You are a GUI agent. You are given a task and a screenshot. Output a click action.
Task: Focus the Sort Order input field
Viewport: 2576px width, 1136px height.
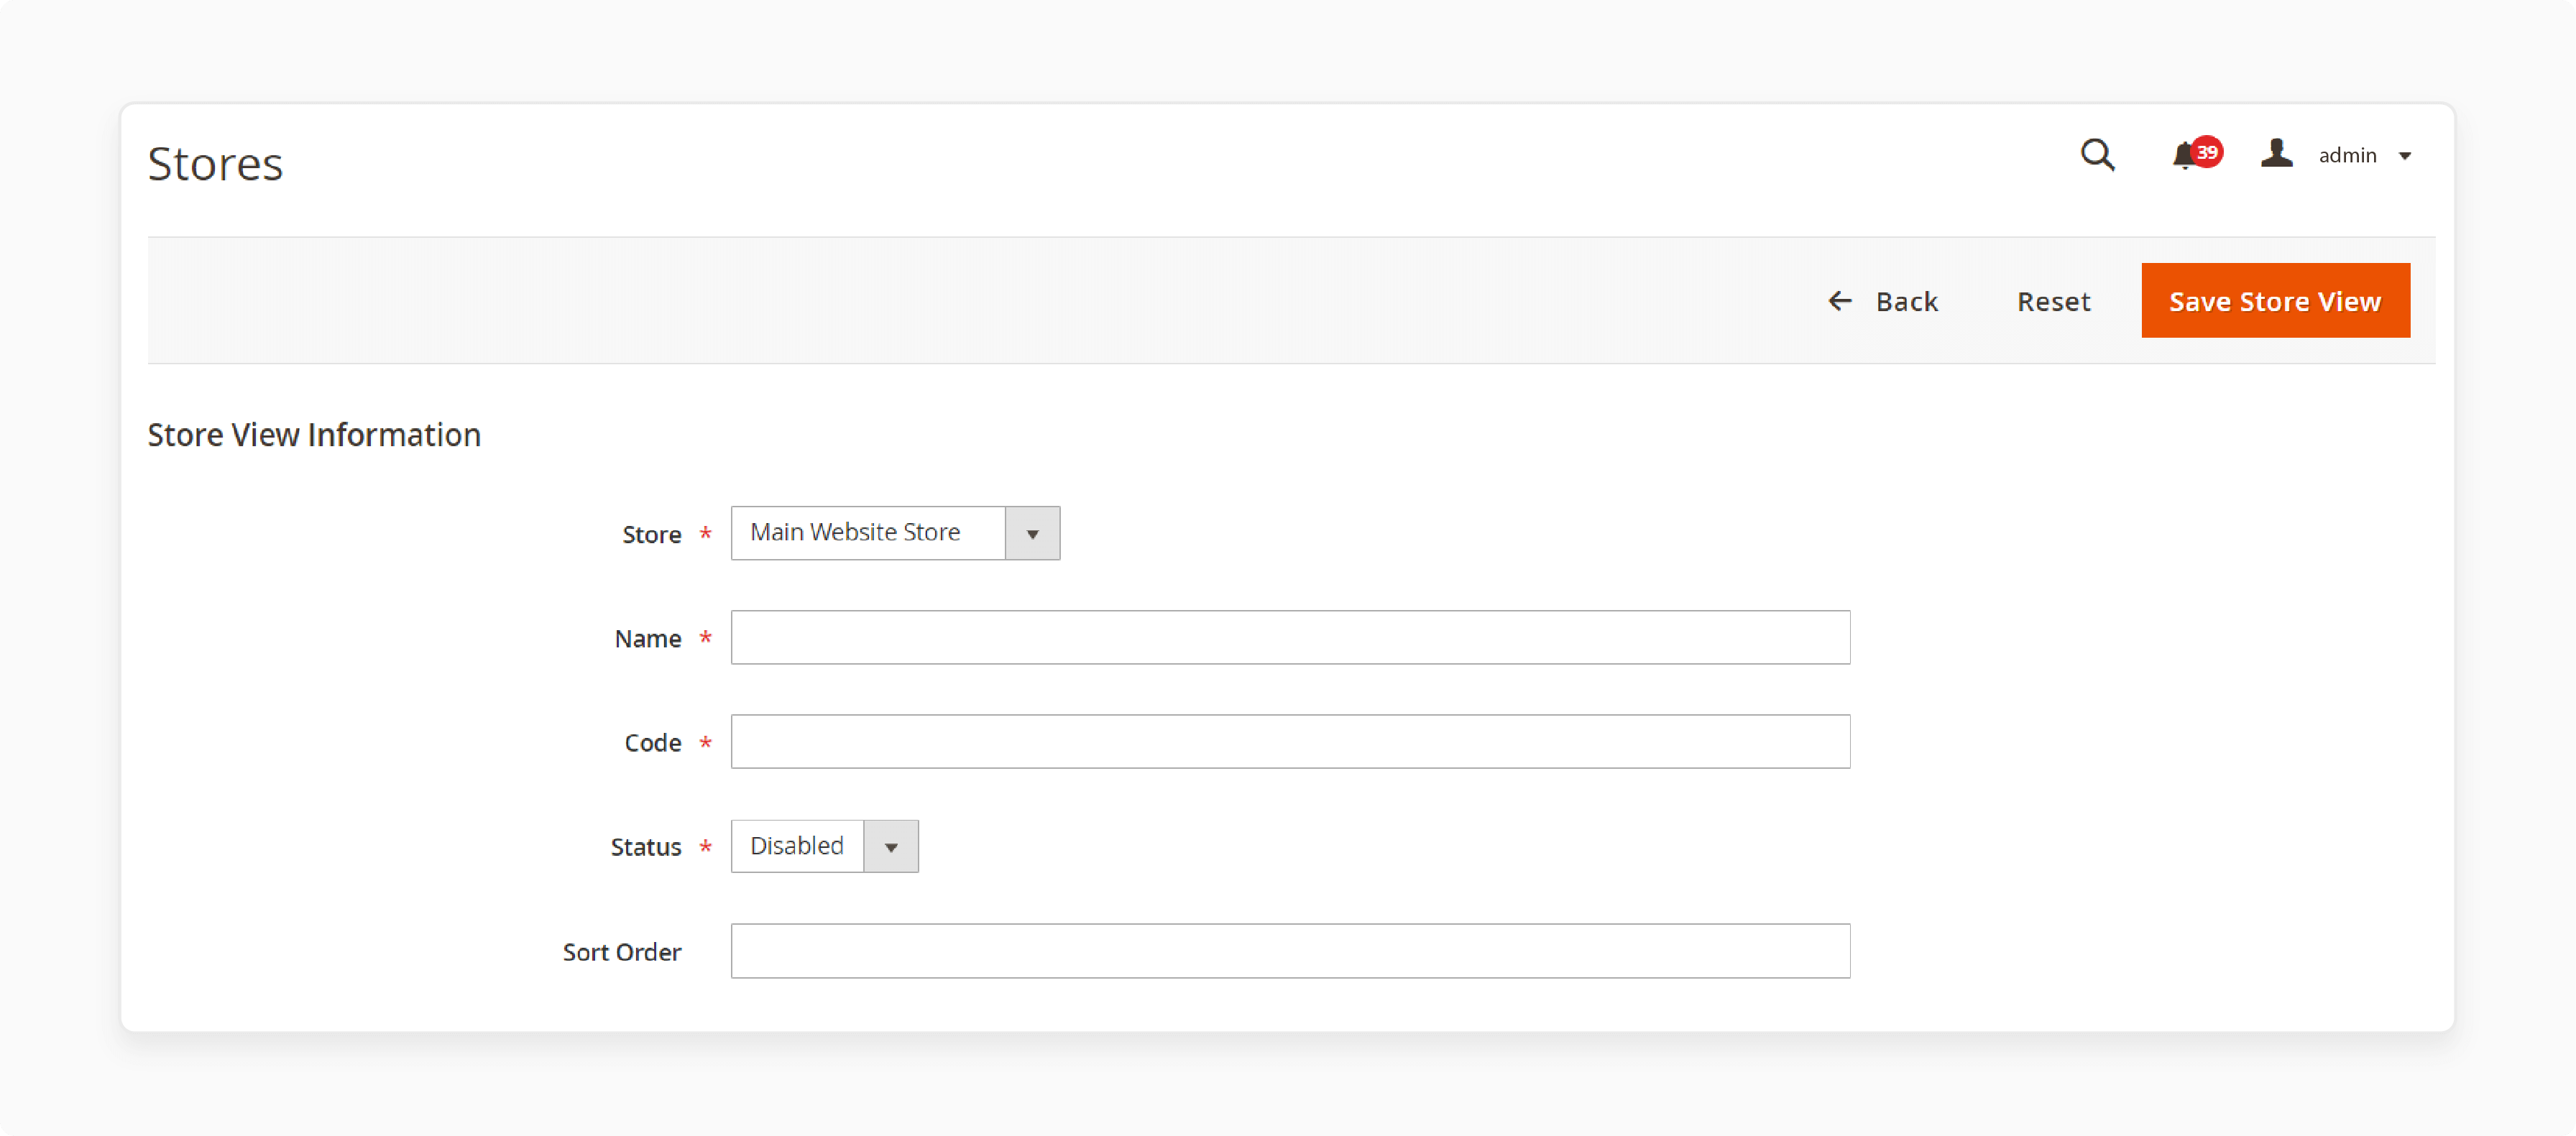[1290, 950]
